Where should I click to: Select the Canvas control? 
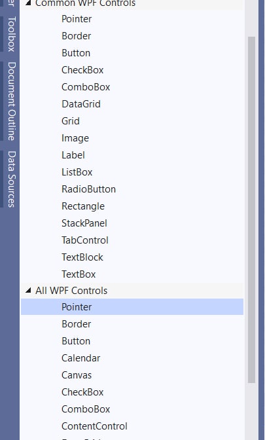pos(77,375)
